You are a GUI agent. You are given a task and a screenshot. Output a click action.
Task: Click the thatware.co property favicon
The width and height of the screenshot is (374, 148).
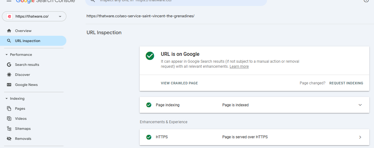pyautogui.click(x=9, y=16)
